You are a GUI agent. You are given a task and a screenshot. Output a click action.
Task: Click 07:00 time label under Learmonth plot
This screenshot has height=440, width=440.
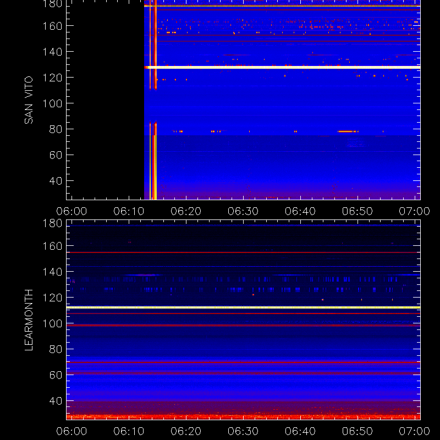tap(415, 431)
